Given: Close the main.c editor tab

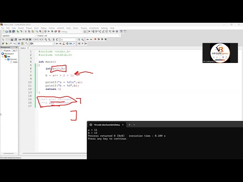Looking at the screenshot, I should coord(28,48).
